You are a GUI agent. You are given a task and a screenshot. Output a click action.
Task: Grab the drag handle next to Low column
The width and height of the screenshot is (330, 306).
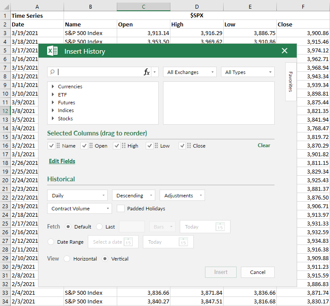click(157, 146)
